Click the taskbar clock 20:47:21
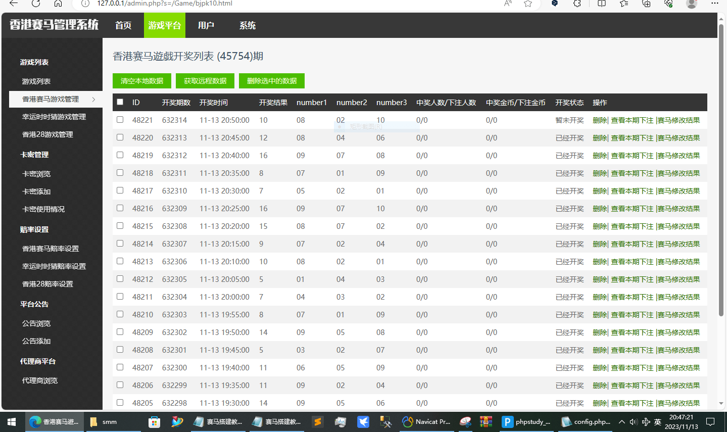727x432 pixels. pos(681,417)
